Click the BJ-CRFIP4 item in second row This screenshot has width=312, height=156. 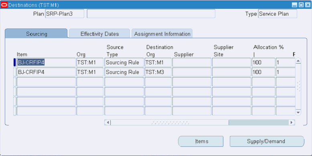tap(46, 72)
